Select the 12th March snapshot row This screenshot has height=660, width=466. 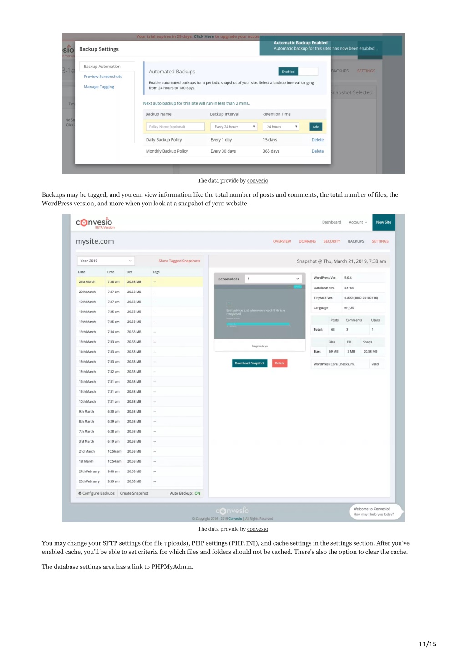pos(139,382)
